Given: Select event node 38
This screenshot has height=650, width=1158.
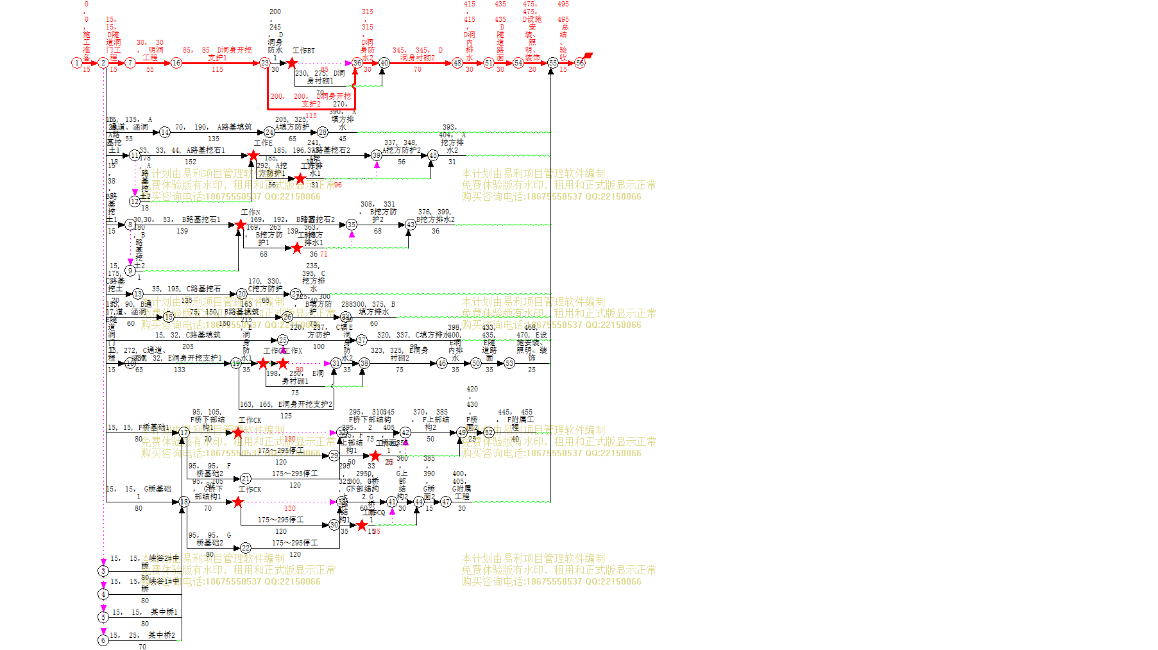Looking at the screenshot, I should tap(364, 363).
